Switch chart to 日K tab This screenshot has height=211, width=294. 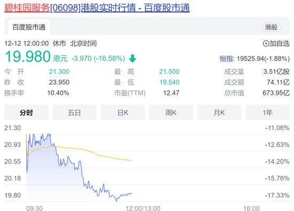(x=123, y=112)
